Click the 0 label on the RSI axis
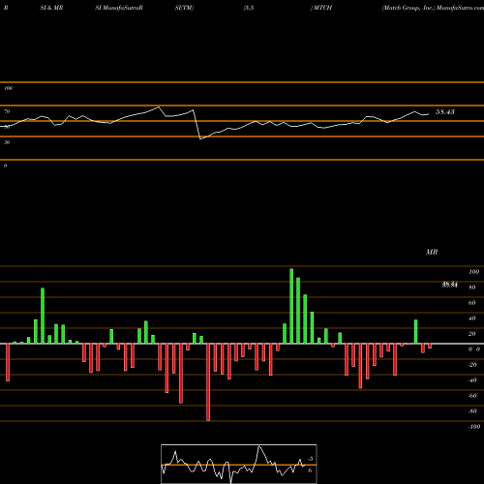 5,166
